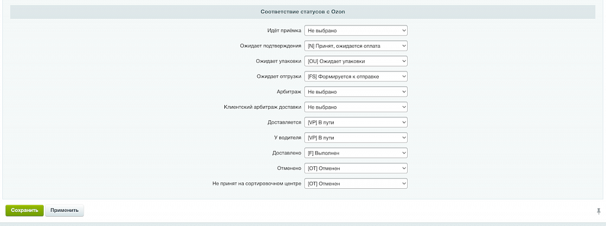Open the 'Арбитраж' status select

[356, 92]
